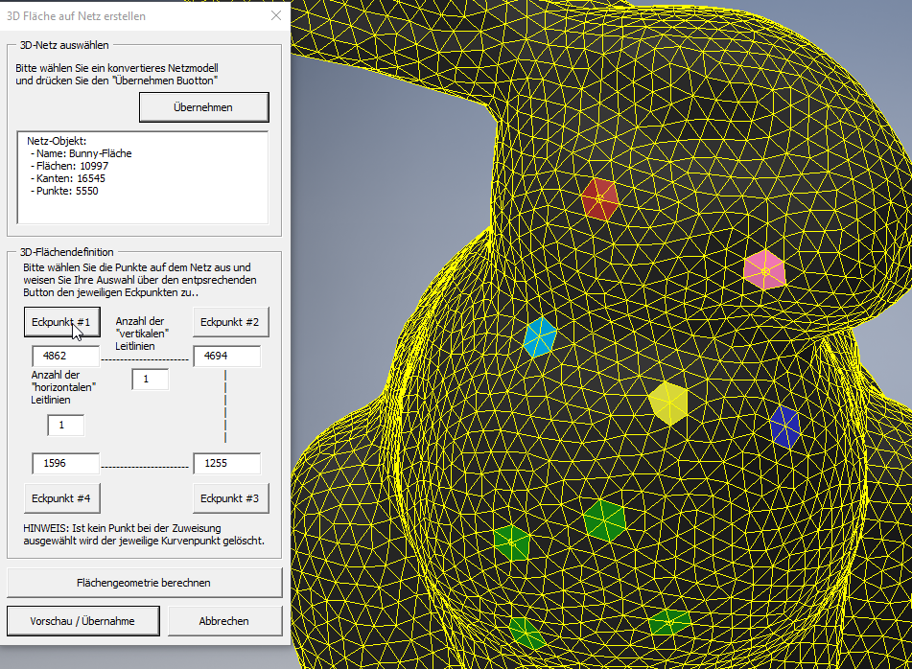
Task: Edit point number field showing 1255
Action: 226,463
